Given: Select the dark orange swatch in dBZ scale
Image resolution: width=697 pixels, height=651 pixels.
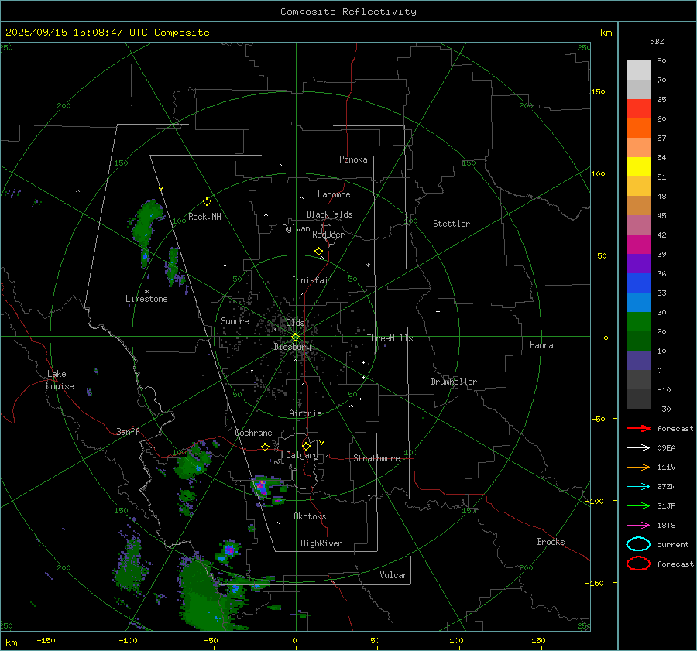Looking at the screenshot, I should (x=638, y=128).
